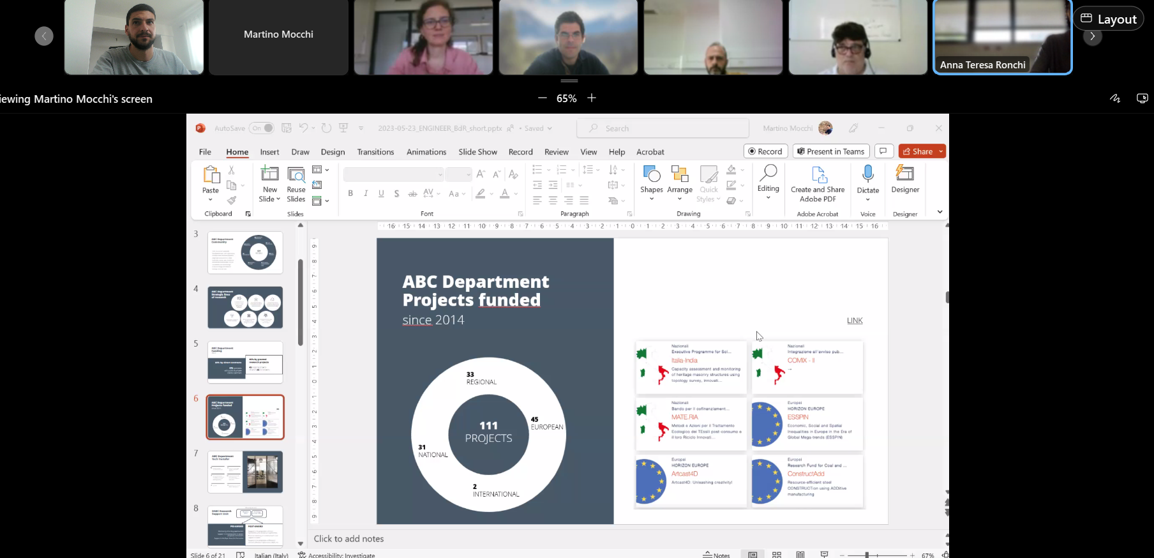1154x558 pixels.
Task: Follow the LINK hyperlink on slide
Action: pyautogui.click(x=855, y=320)
